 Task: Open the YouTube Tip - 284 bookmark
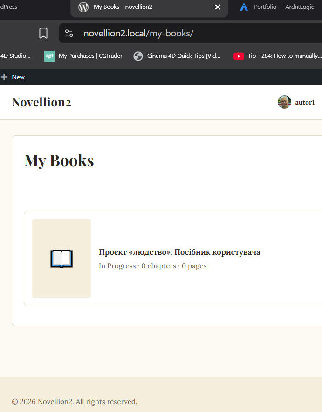(x=277, y=56)
